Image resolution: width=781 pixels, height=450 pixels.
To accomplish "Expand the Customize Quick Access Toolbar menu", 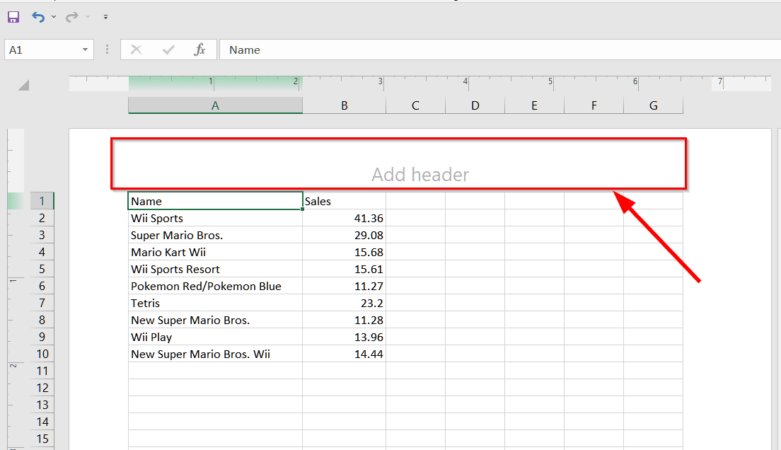I will [x=105, y=16].
